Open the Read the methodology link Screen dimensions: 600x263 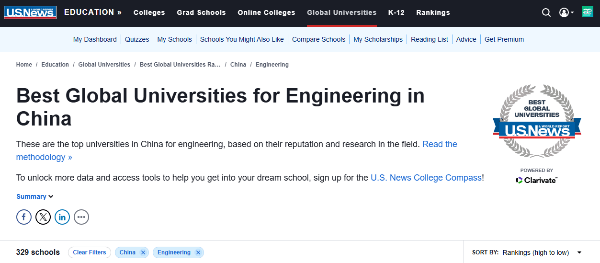440,144
